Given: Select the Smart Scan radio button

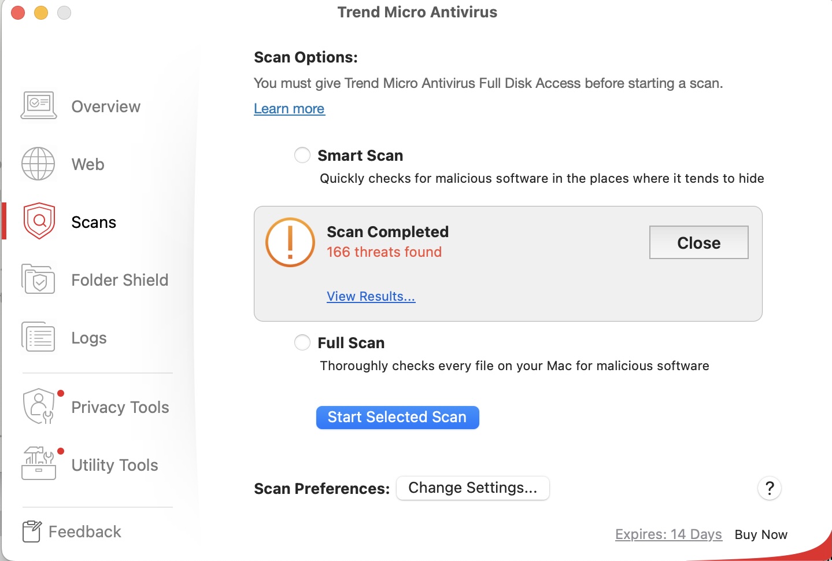Looking at the screenshot, I should point(302,155).
